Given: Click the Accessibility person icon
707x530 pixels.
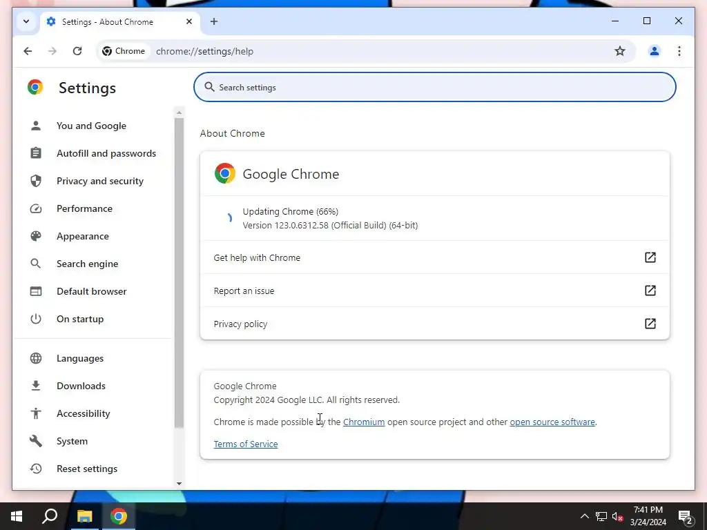Looking at the screenshot, I should [36, 413].
